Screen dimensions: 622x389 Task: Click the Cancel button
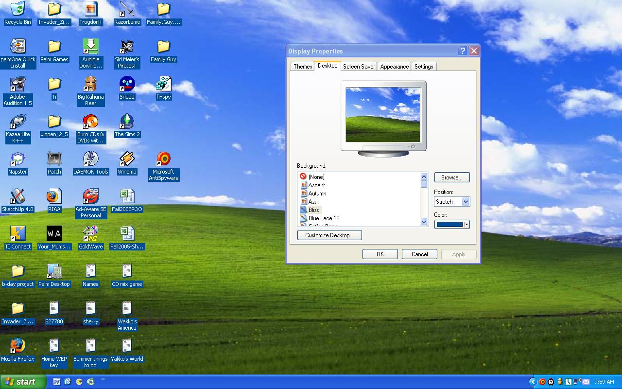420,254
